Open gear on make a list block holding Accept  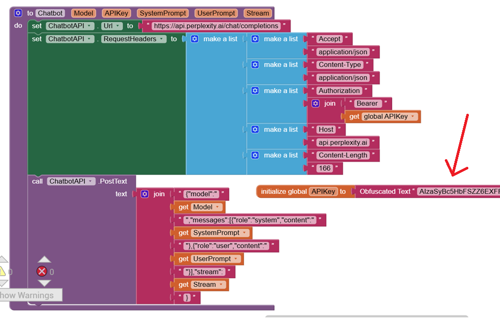255,39
